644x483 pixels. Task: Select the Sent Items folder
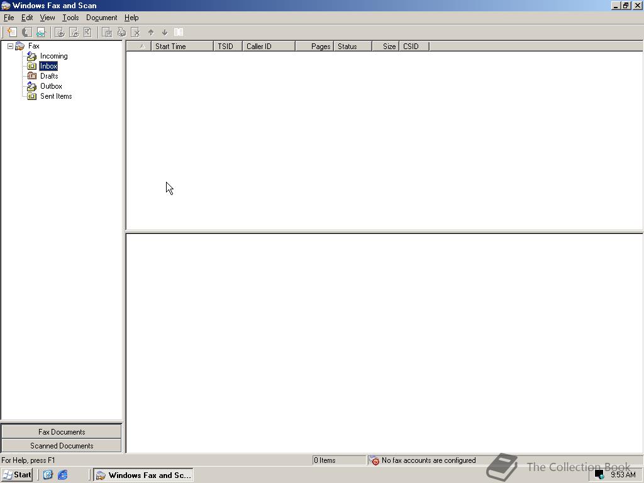56,96
